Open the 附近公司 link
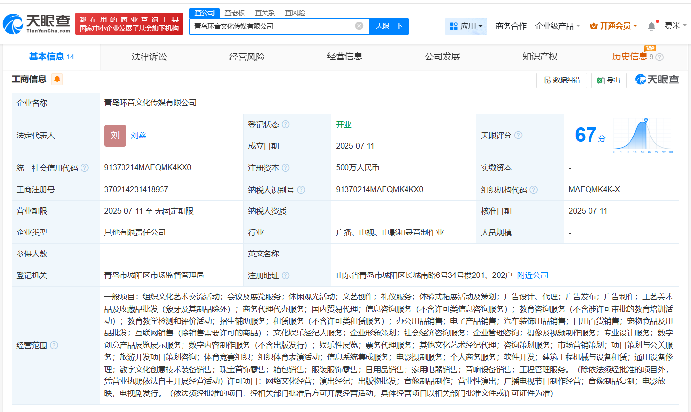 (532, 275)
